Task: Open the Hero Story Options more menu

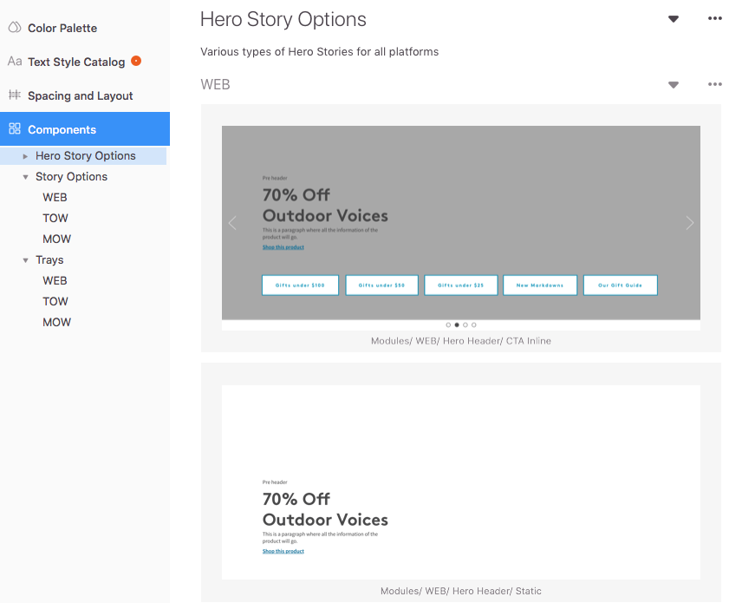Action: (x=714, y=19)
